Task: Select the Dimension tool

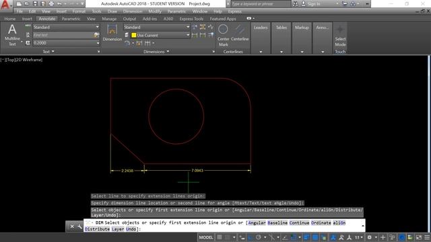Action: point(112,33)
